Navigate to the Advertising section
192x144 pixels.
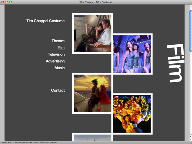[55, 61]
